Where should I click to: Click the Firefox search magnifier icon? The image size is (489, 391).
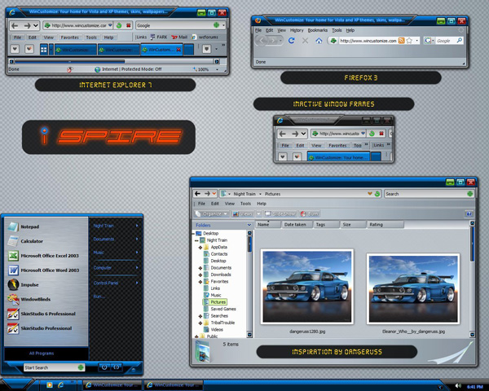pyautogui.click(x=459, y=41)
